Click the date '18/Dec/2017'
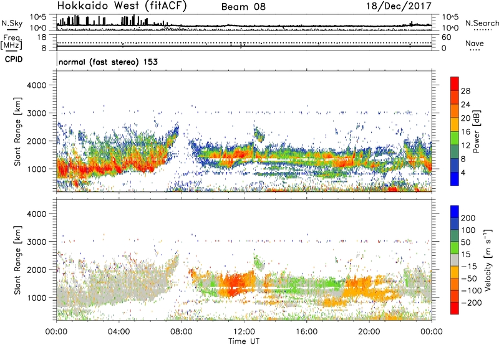Screen dimensions: 499x345 (x=399, y=6)
